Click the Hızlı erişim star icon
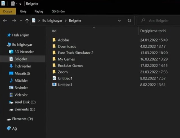 pyautogui.click(x=9, y=35)
